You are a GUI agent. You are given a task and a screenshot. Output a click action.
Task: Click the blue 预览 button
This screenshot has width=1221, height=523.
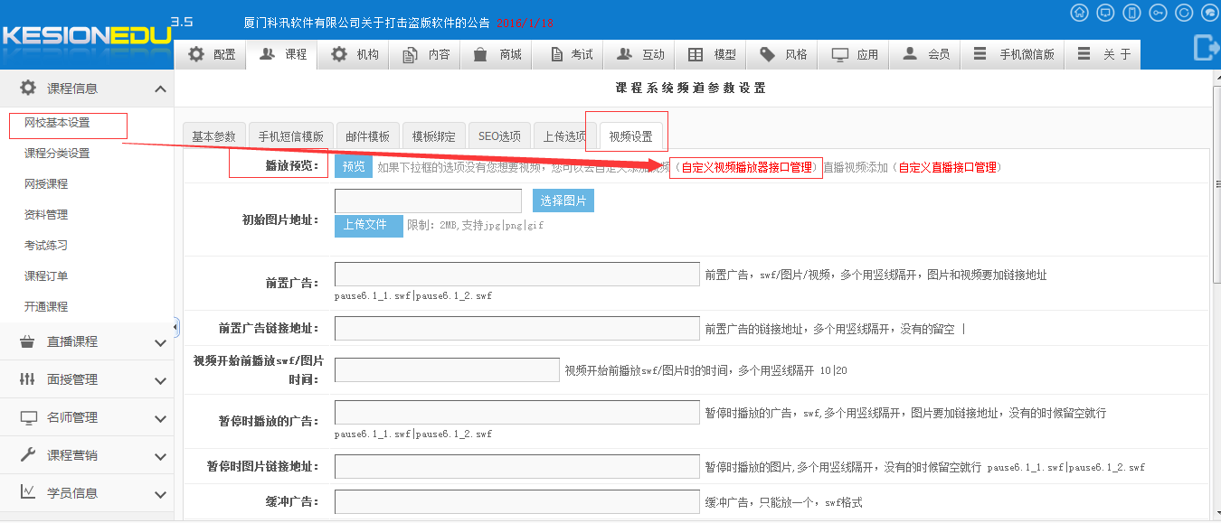[x=354, y=166]
